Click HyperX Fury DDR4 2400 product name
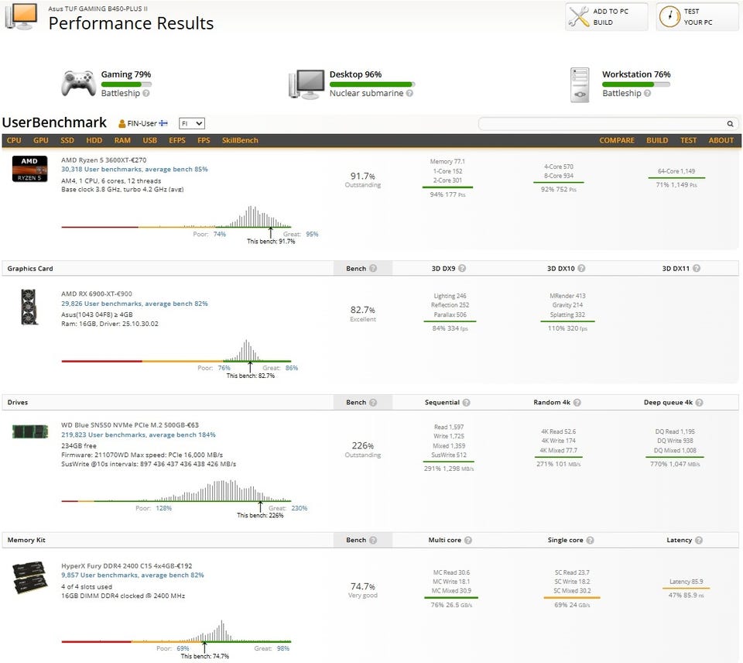The image size is (743, 663). coord(126,565)
